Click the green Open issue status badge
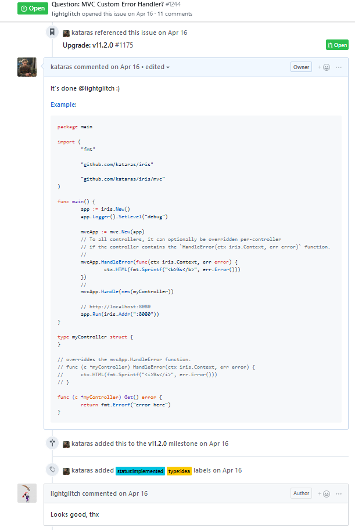This screenshot has height=530, width=355. (33, 8)
